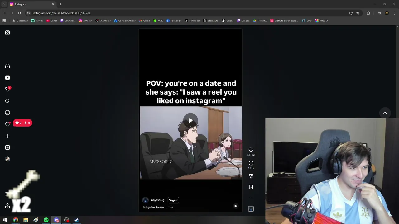
Task: Open the Chrome three-dot menu
Action: (394, 13)
